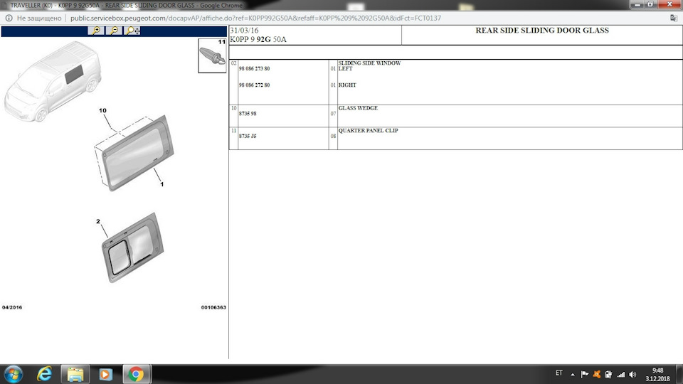Open Windows Media Player from taskbar

(105, 374)
